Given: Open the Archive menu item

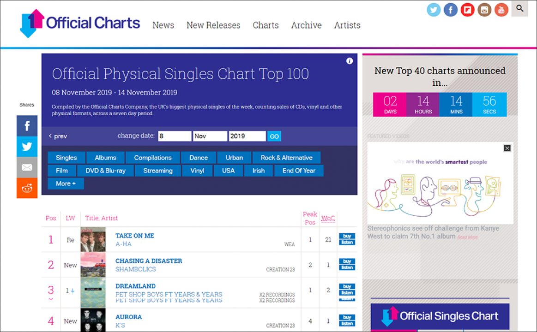Looking at the screenshot, I should point(306,25).
